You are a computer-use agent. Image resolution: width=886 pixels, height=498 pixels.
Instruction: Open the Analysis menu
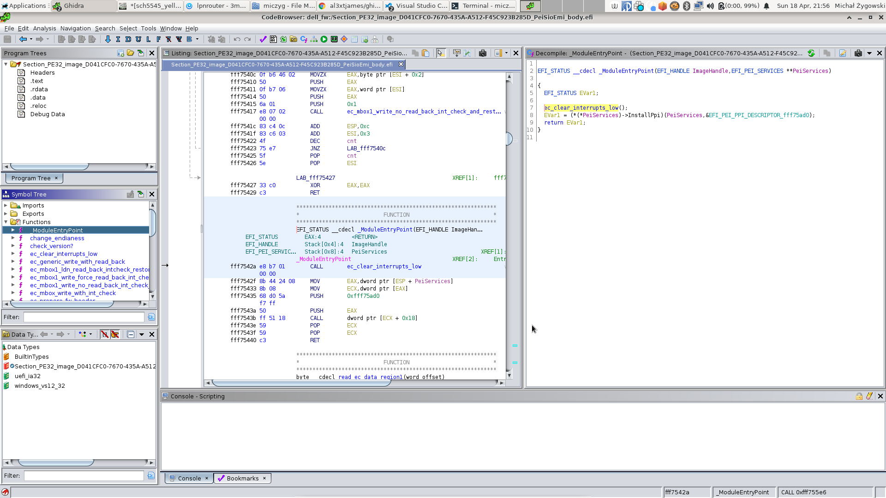(x=44, y=28)
